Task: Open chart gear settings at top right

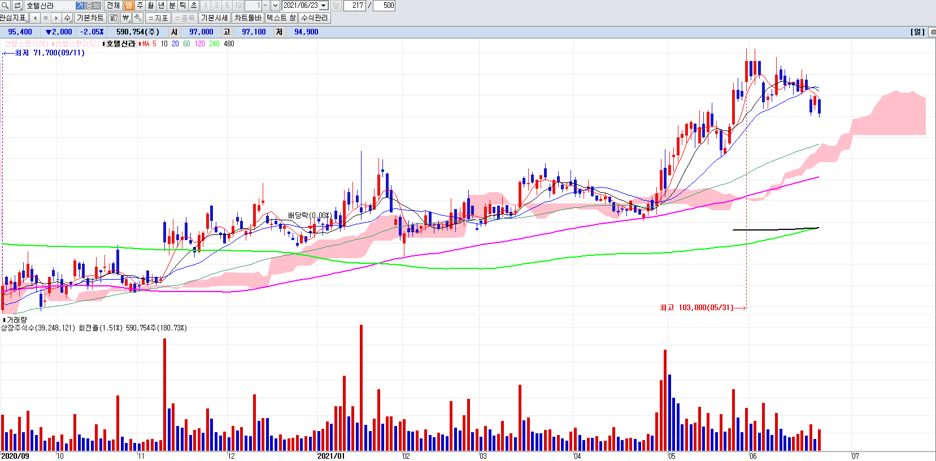Action: (x=932, y=32)
